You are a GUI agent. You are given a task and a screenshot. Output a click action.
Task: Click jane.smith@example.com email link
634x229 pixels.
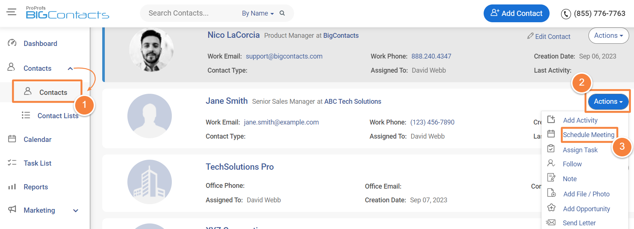tap(281, 122)
